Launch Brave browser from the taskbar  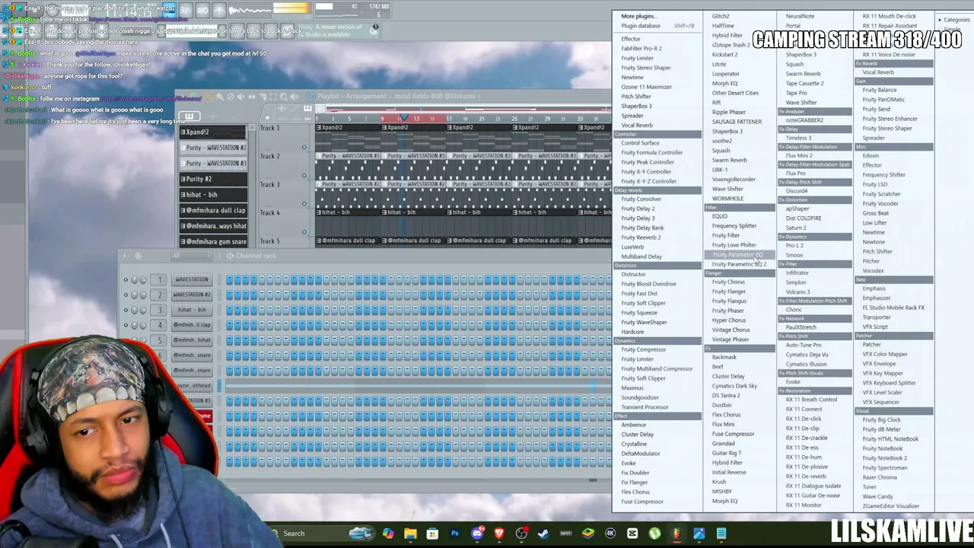click(499, 534)
